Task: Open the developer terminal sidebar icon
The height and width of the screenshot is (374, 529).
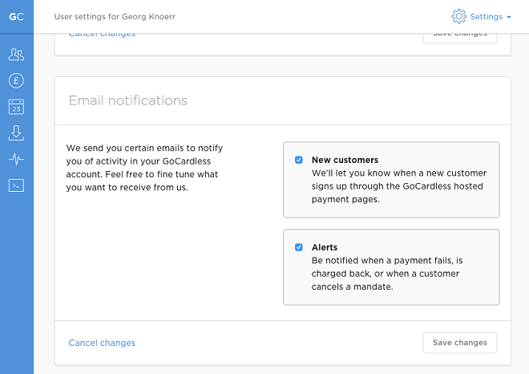Action: point(16,185)
